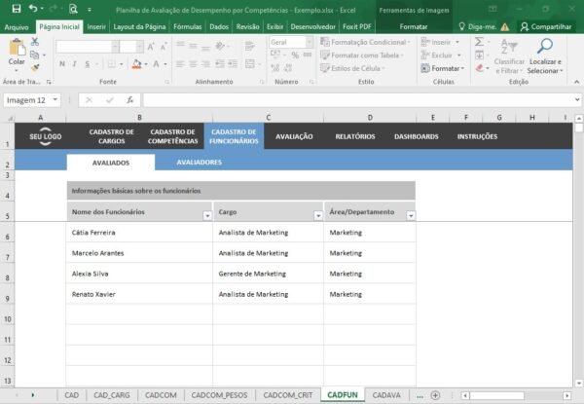Click the Format Painter brush icon
The width and height of the screenshot is (584, 404).
[x=35, y=68]
